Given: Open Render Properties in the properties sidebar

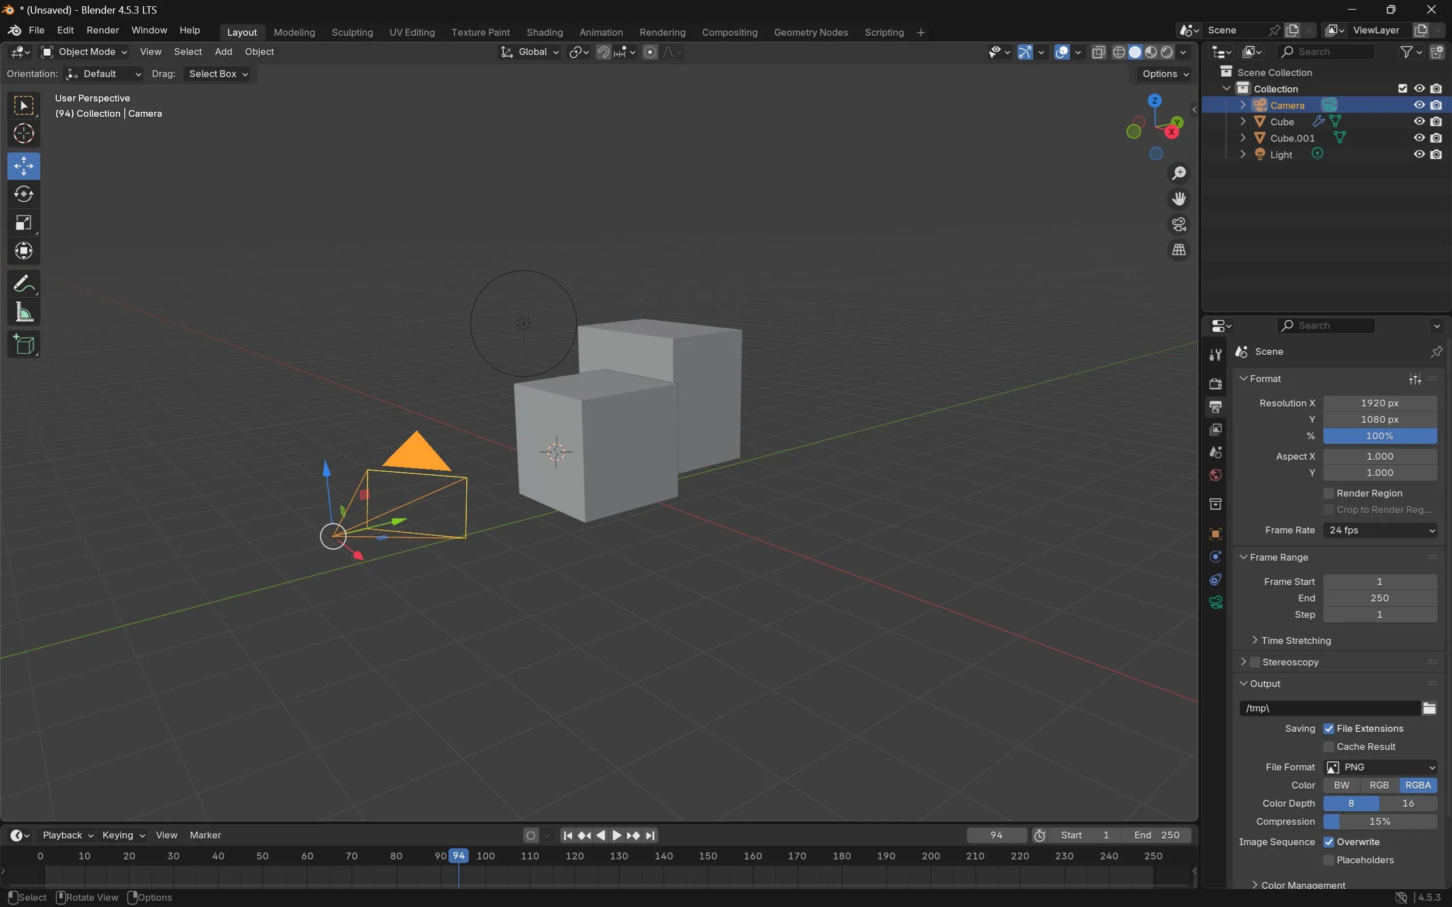Looking at the screenshot, I should click(1215, 384).
